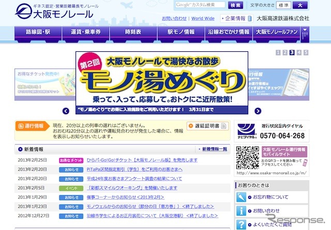Open the 時刻表 menu

(x=133, y=33)
